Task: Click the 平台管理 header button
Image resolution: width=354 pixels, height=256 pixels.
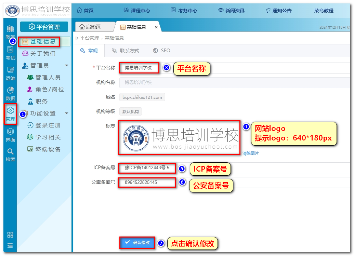Action: point(44,27)
